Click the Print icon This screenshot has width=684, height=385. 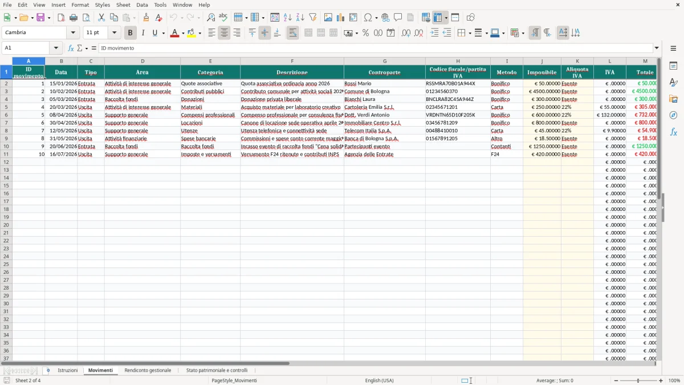pyautogui.click(x=74, y=18)
